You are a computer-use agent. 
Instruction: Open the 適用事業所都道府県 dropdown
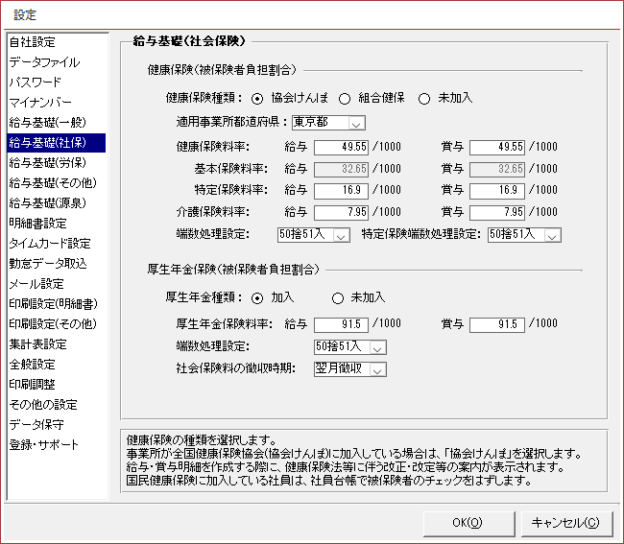click(x=355, y=123)
